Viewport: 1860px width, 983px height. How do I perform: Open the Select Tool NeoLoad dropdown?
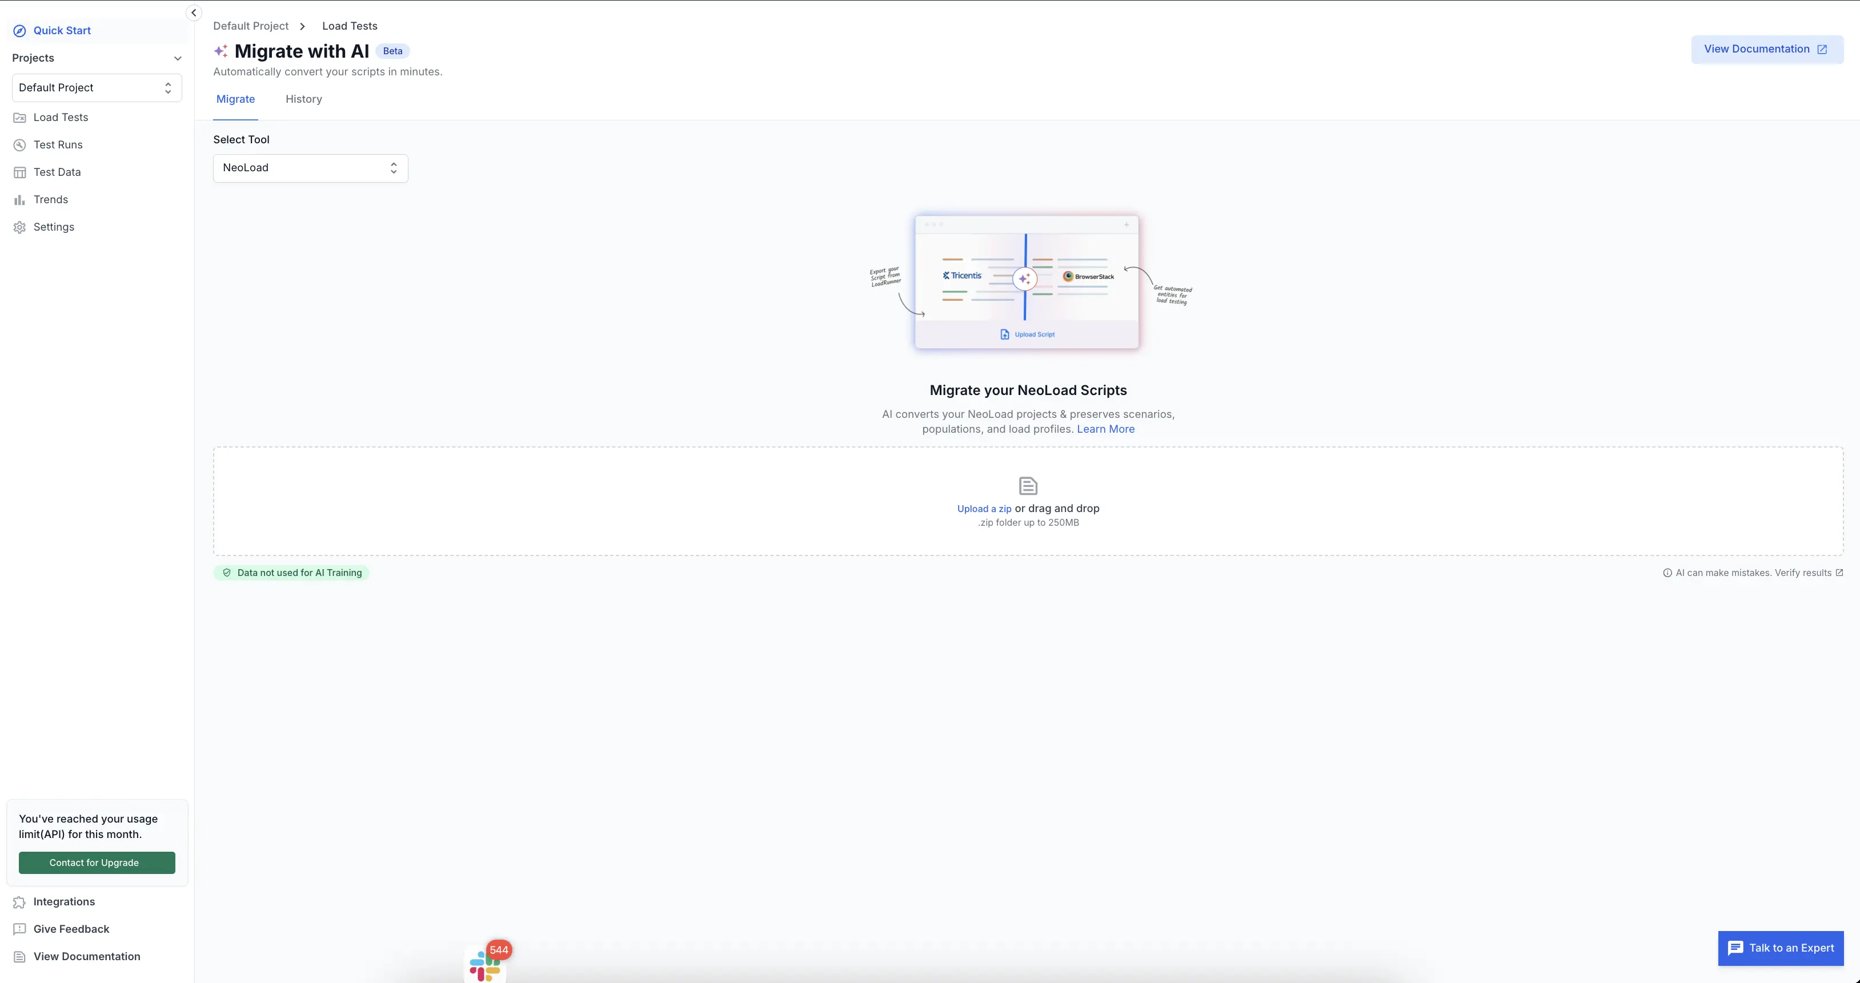pyautogui.click(x=311, y=168)
